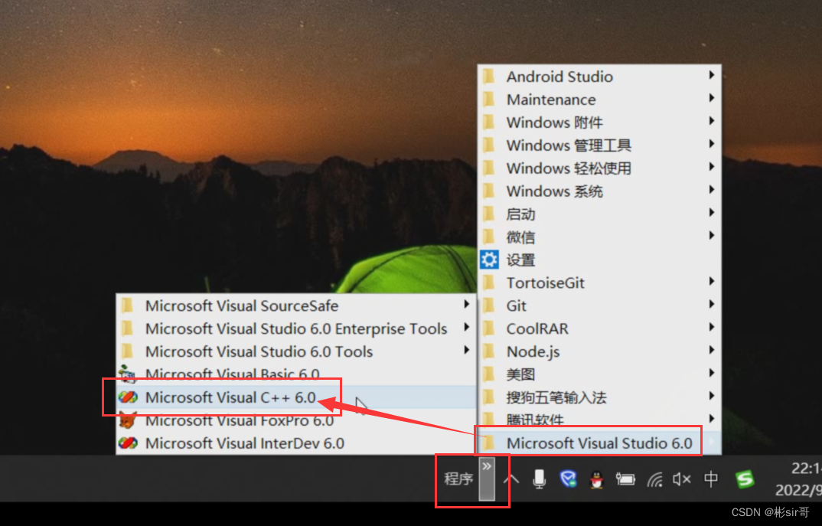The image size is (822, 526).
Task: Open Microsoft Visual Basic 6.0 entry
Action: (x=295, y=374)
